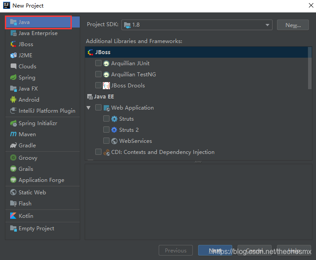Enable the Arquillian JUnit checkbox

pos(98,63)
